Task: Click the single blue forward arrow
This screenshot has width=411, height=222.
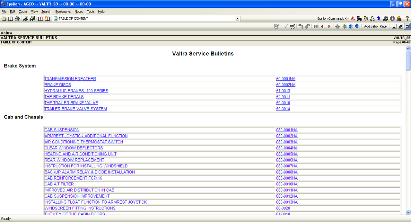Action: [351, 26]
